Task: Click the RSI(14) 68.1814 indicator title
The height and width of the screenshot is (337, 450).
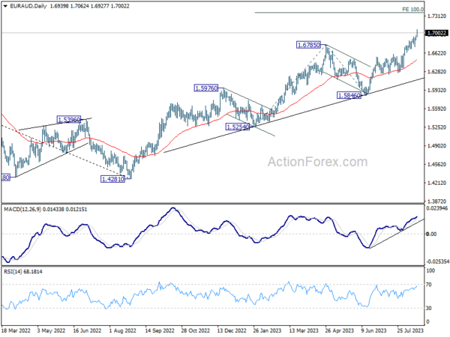Action: tap(23, 271)
